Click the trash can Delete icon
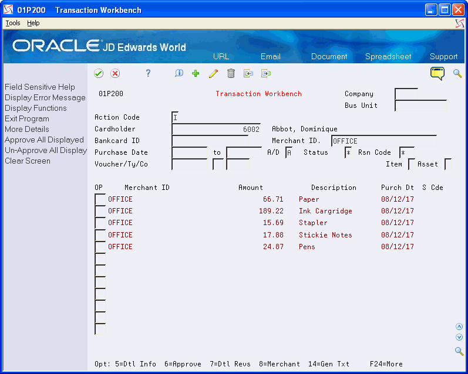 coord(231,73)
